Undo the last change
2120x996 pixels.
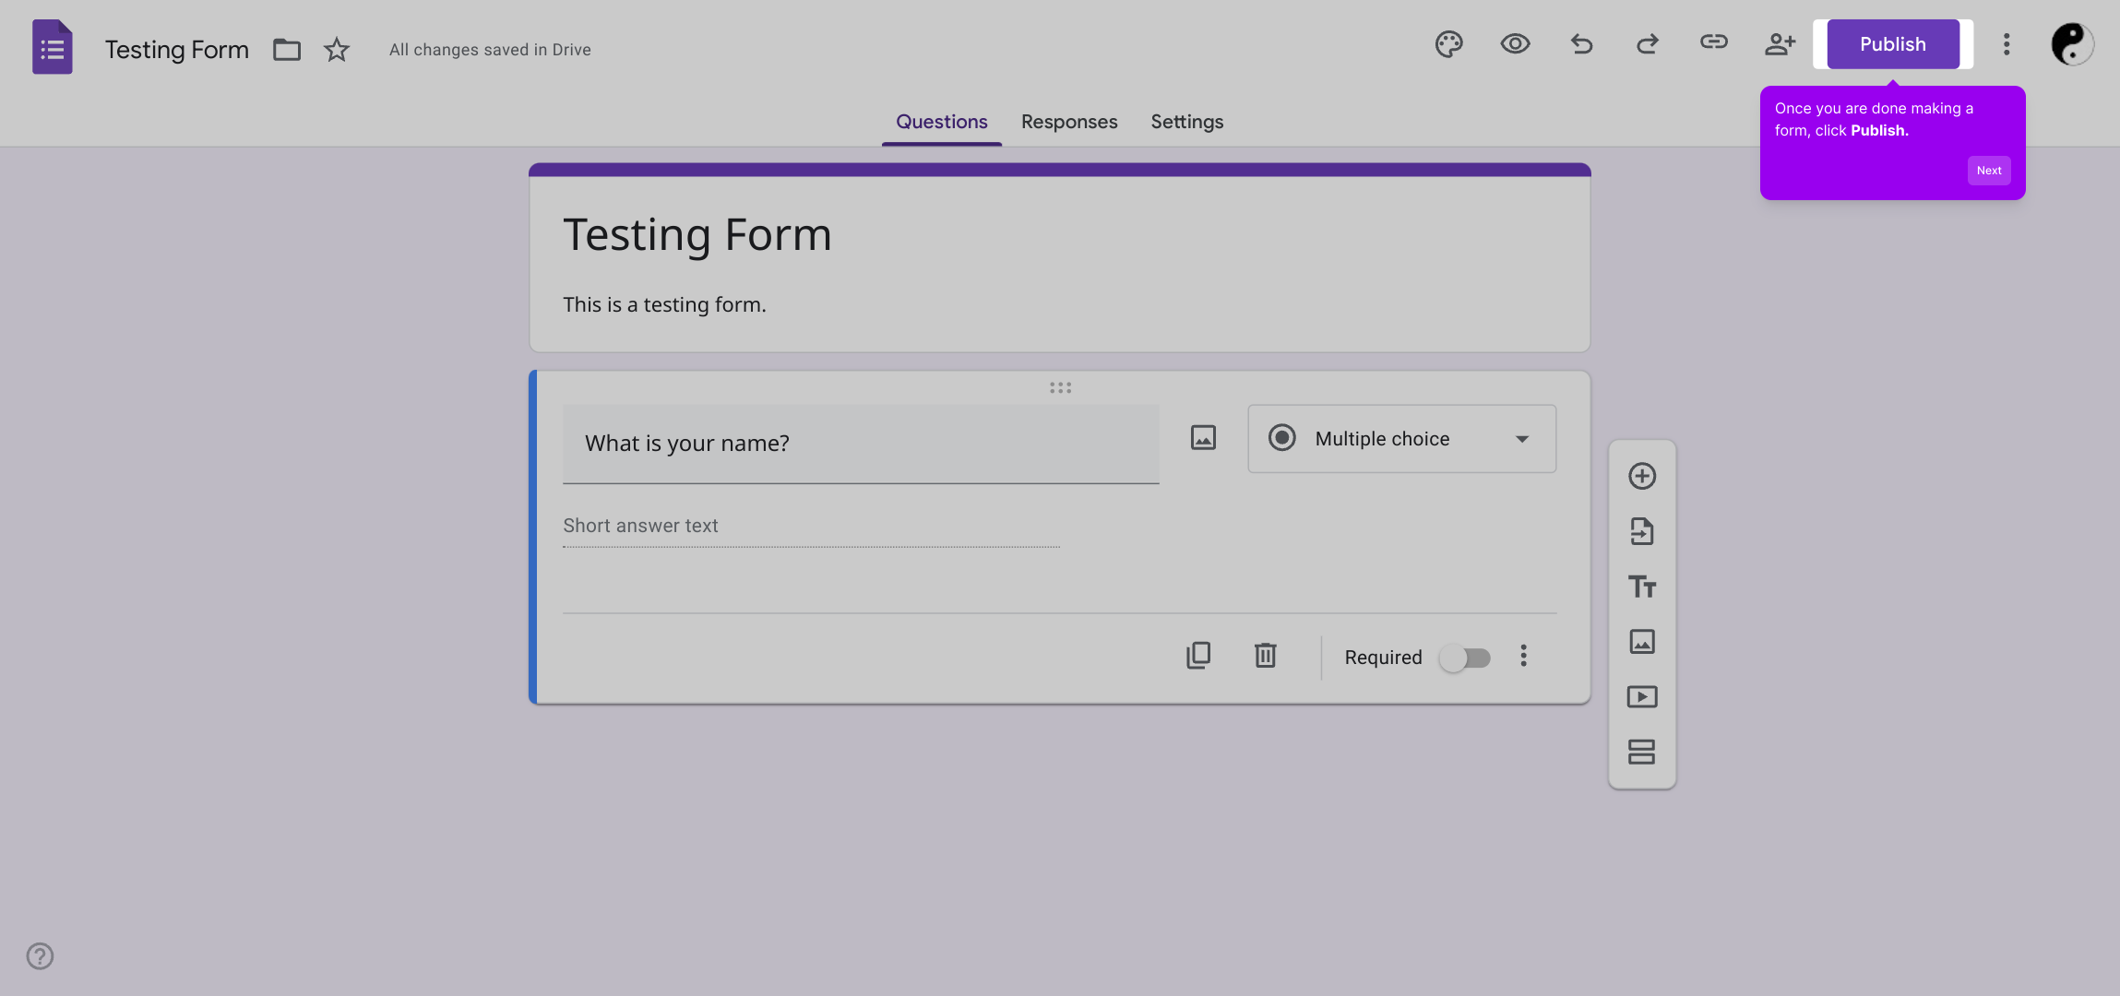click(x=1581, y=44)
